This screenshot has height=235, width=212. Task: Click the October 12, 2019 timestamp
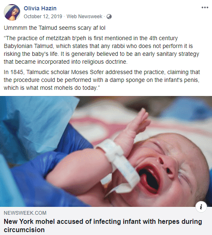(43, 16)
